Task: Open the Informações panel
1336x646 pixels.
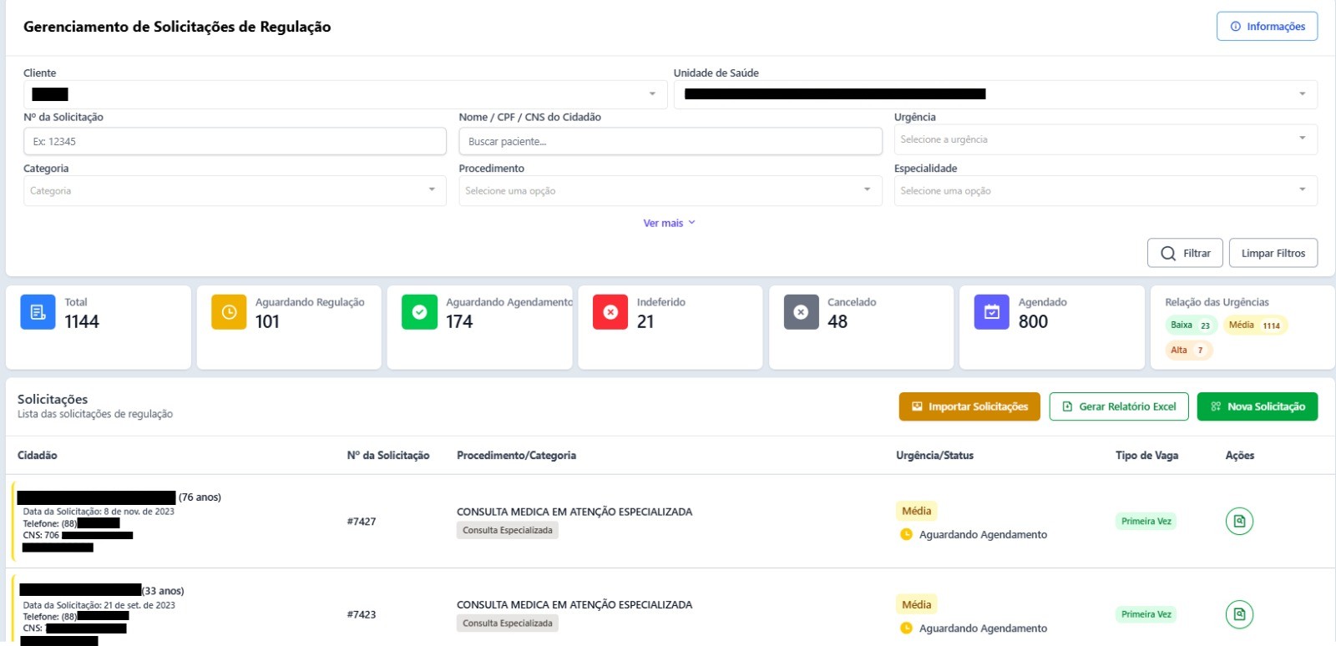Action: tap(1267, 26)
